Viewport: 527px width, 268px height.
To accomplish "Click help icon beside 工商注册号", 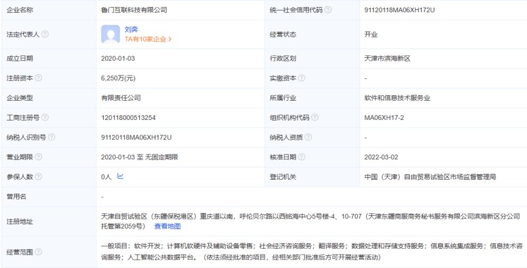I will click(x=45, y=118).
